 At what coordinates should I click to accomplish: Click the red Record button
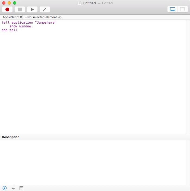7,9
